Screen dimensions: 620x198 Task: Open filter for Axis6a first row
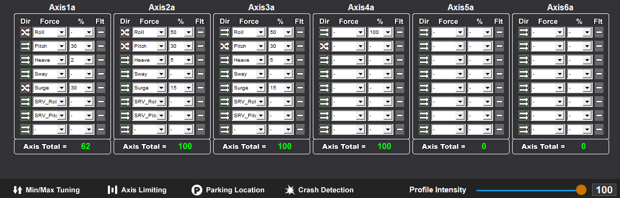598,32
